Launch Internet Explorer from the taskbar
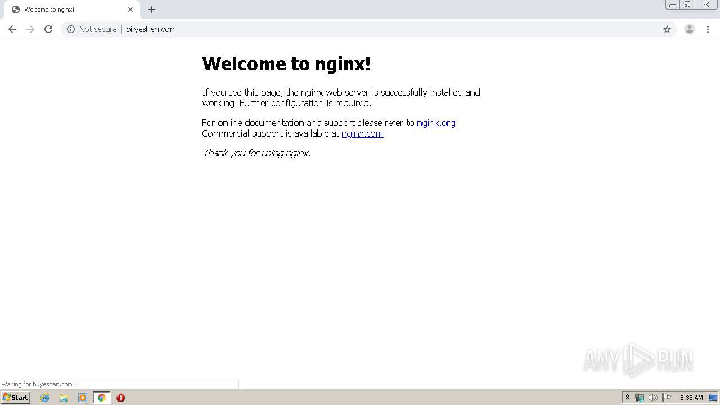The height and width of the screenshot is (405, 720). coord(45,398)
